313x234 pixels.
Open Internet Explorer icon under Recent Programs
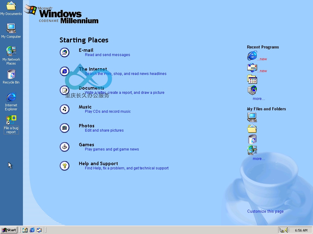click(252, 55)
